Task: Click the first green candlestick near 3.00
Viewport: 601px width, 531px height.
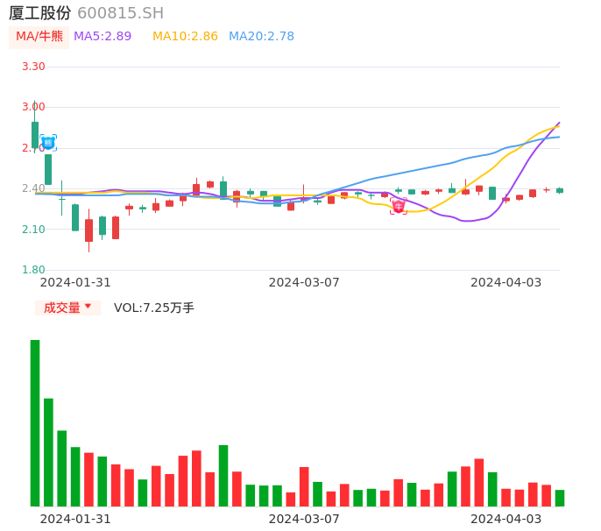Action: point(35,134)
